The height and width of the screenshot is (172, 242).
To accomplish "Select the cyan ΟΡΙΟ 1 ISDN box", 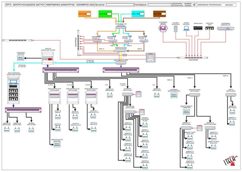I will click(138, 14).
